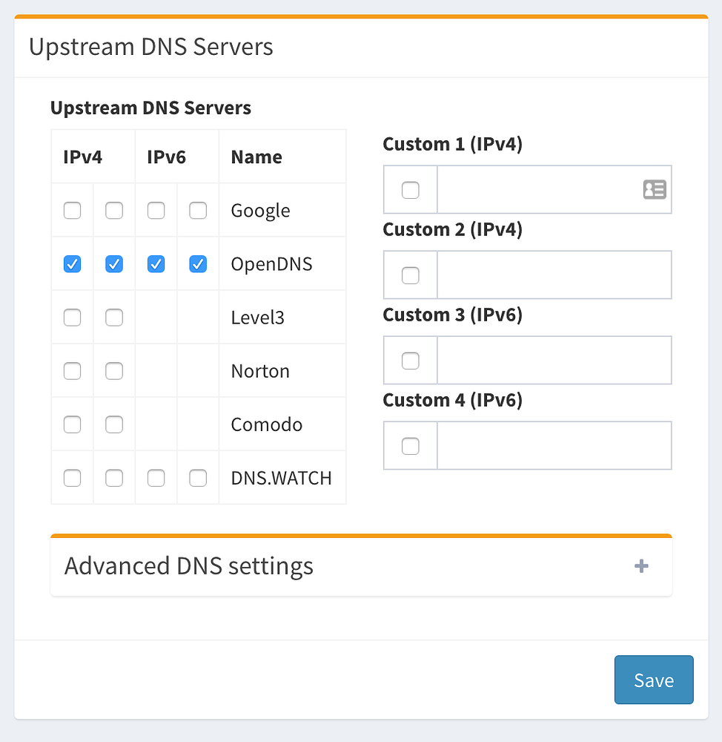The width and height of the screenshot is (722, 742).
Task: Enable the first Google IPv4 DNS server
Action: [x=72, y=211]
